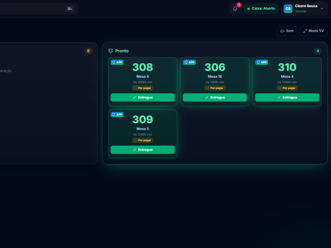Click 'há 12691 min' timestamp
The height and width of the screenshot is (248, 331).
click(x=215, y=82)
